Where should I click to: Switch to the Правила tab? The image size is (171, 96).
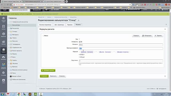(70, 25)
